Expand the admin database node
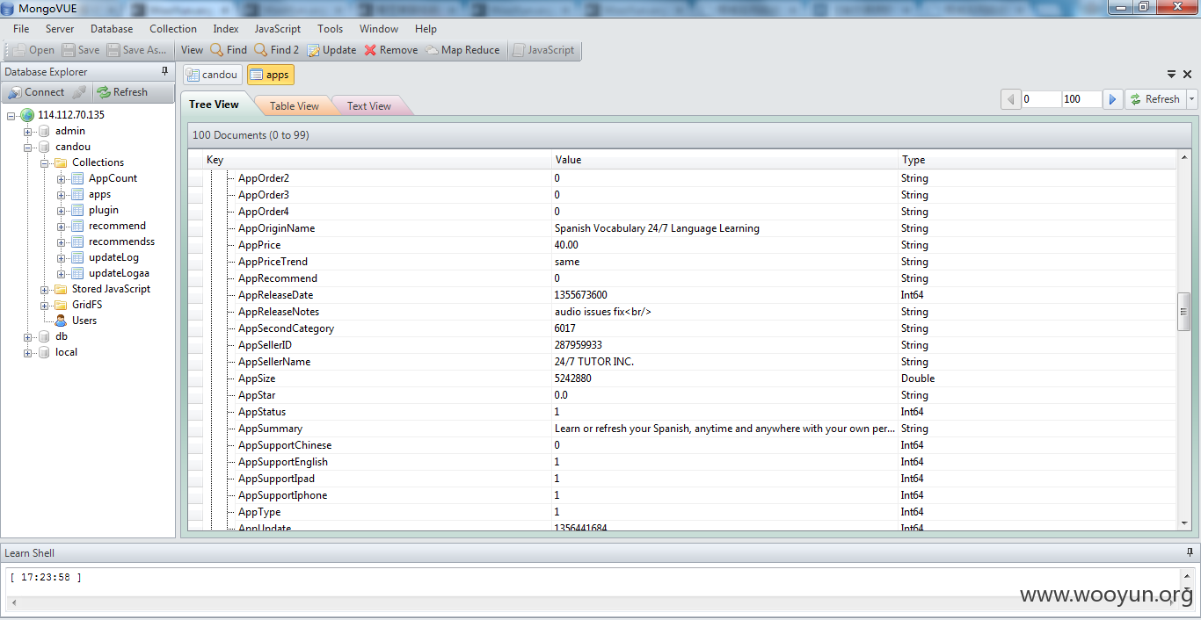 click(28, 132)
